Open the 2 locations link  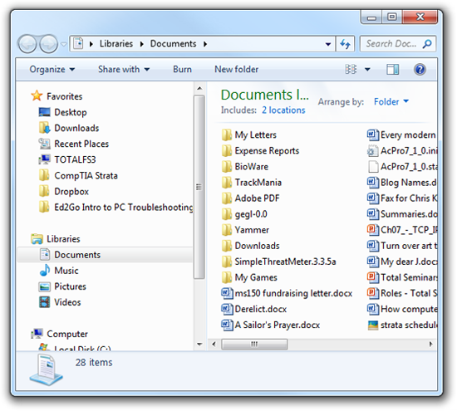click(283, 110)
